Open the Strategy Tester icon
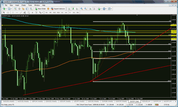Image resolution: width=178 pixels, height=107 pixels. point(31,9)
